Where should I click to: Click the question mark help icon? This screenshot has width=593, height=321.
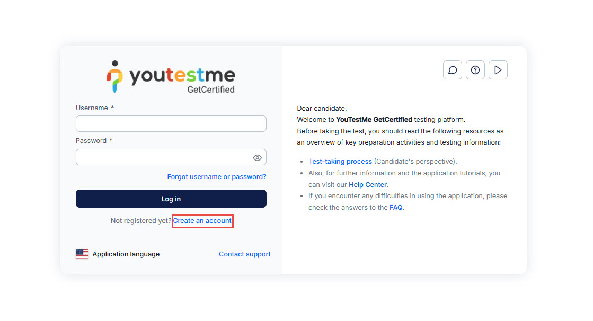475,70
